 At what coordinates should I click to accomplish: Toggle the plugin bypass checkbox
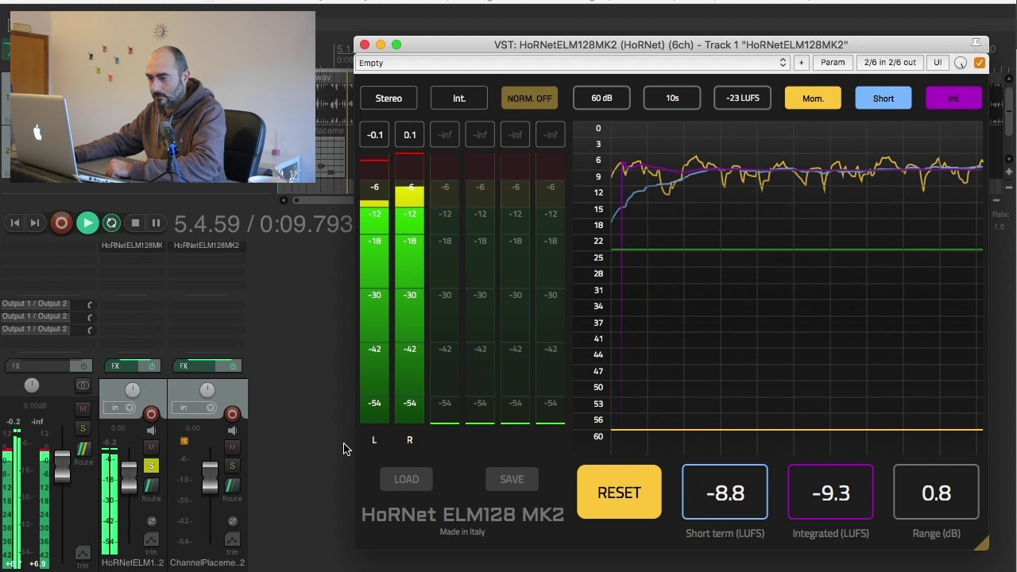[x=980, y=63]
